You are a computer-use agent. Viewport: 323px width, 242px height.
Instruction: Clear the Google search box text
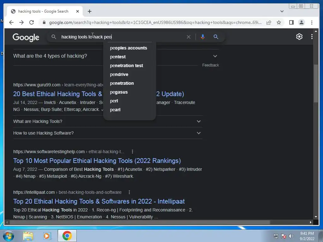point(189,37)
